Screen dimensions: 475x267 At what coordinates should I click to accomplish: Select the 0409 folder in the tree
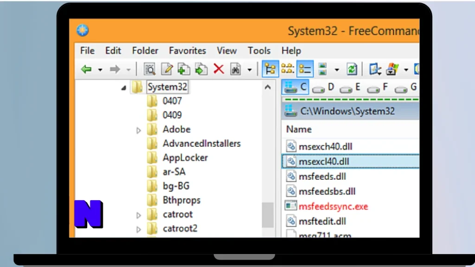(x=172, y=115)
